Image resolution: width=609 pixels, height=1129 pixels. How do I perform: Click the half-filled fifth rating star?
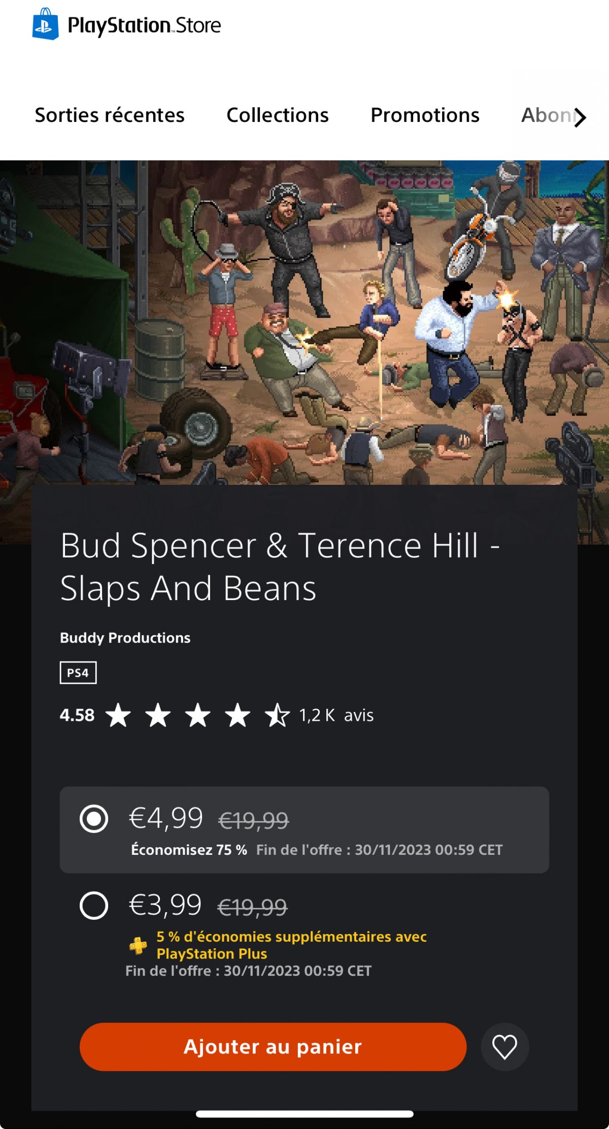click(277, 715)
